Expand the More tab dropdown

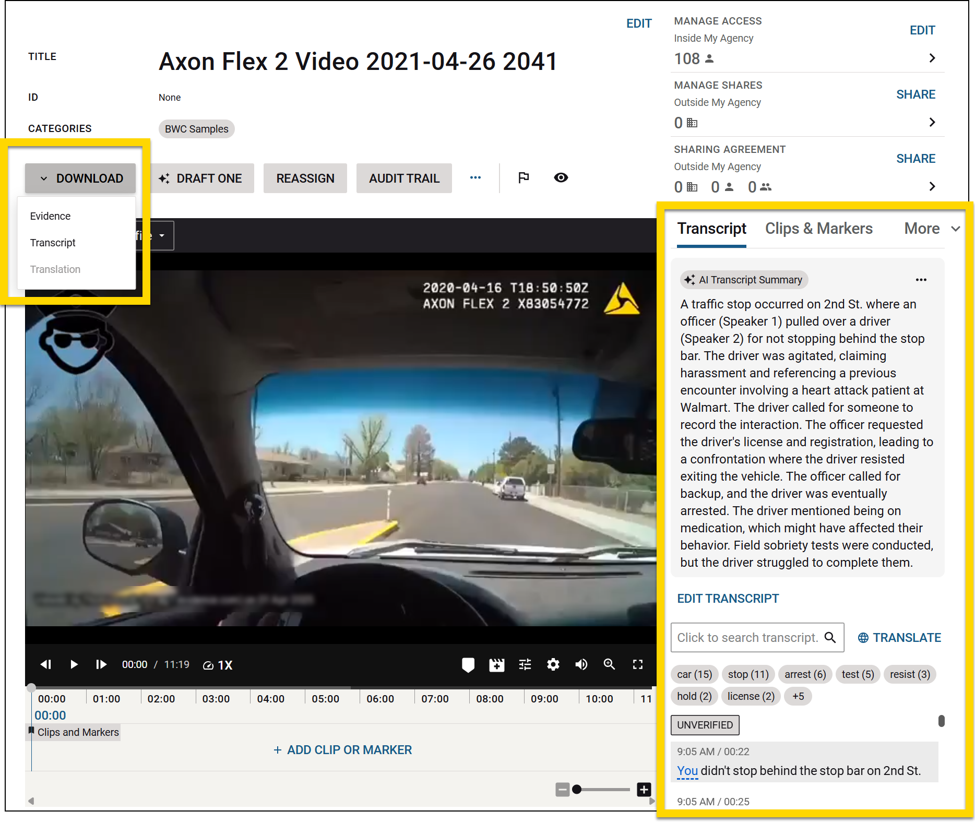(x=932, y=229)
